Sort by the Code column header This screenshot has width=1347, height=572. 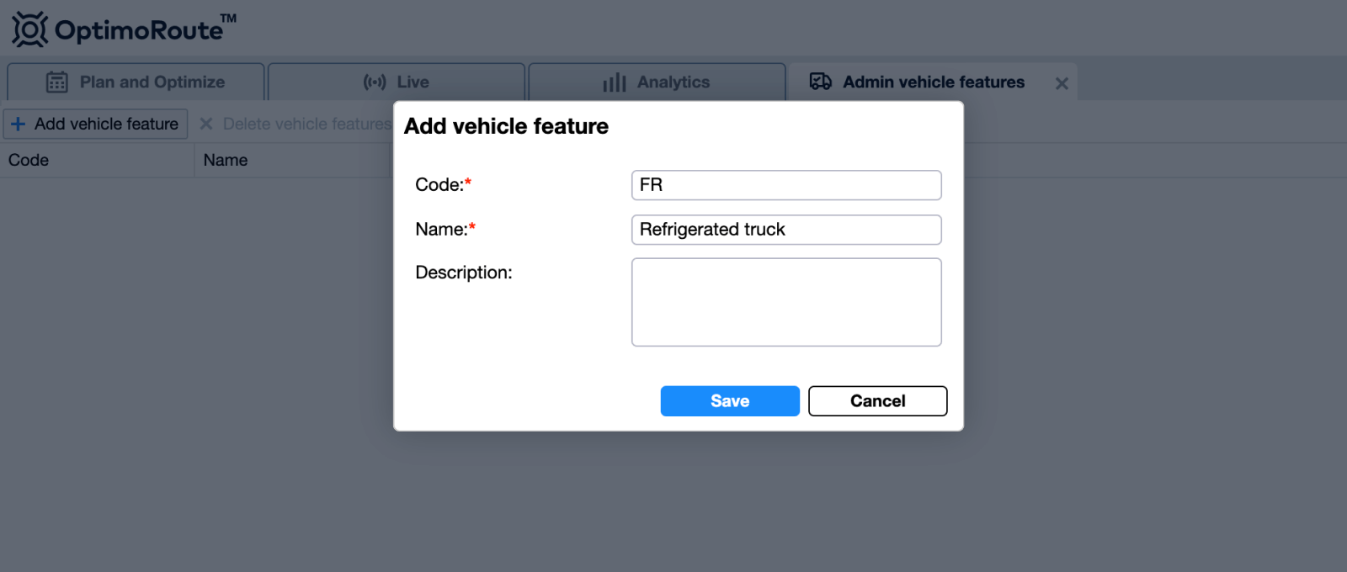(98, 160)
